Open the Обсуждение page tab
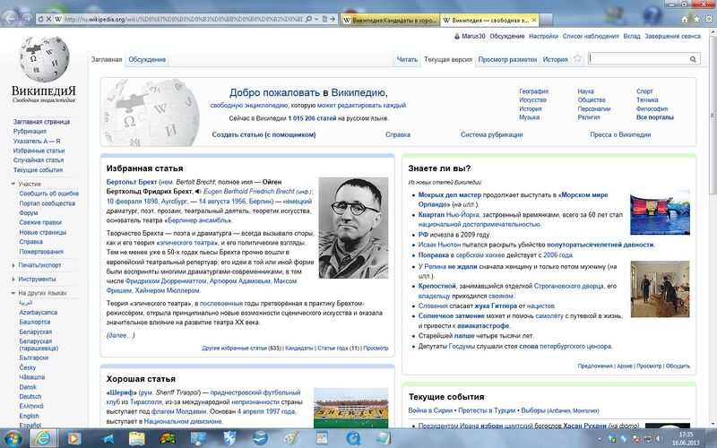This screenshot has height=448, width=717. 147,59
